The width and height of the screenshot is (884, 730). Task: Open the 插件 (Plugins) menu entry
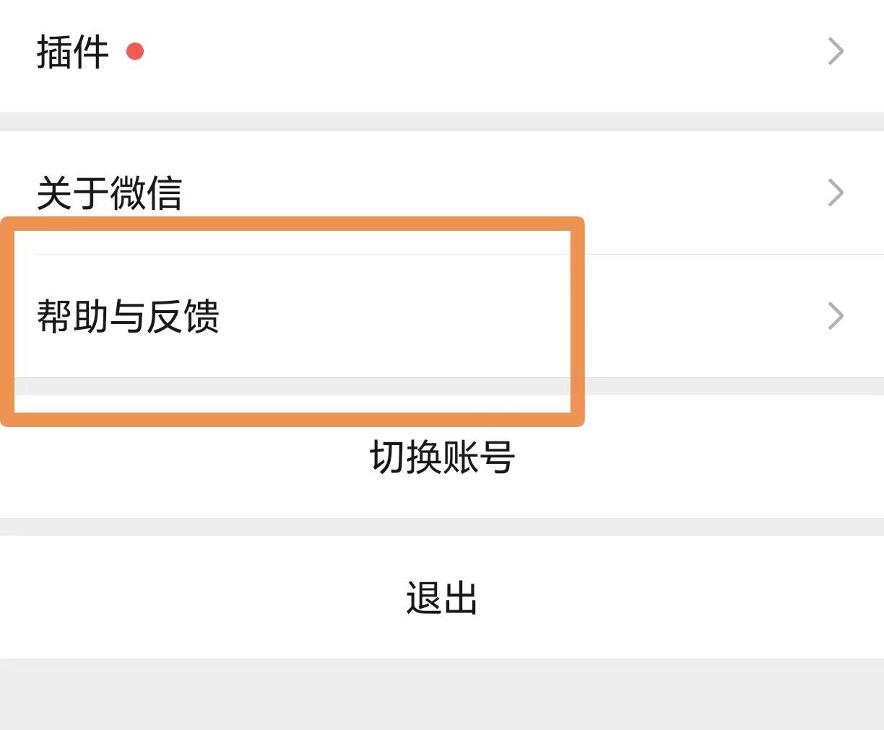point(72,52)
